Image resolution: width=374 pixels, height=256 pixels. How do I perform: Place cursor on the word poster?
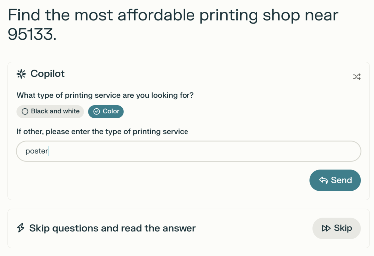click(x=37, y=151)
